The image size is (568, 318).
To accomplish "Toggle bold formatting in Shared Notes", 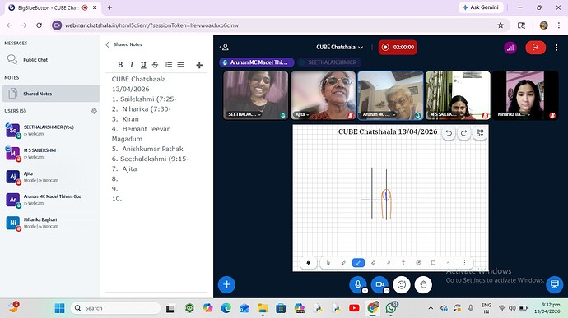I will pyautogui.click(x=120, y=65).
